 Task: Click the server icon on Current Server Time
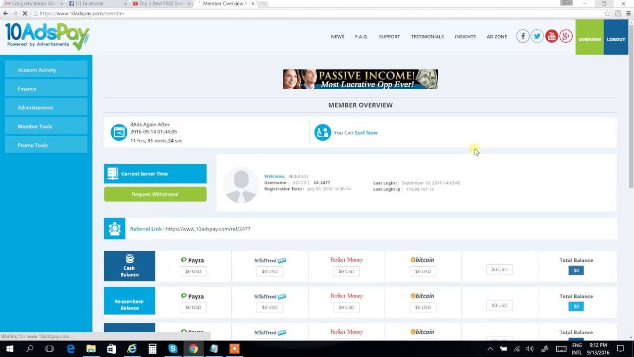[x=113, y=174]
